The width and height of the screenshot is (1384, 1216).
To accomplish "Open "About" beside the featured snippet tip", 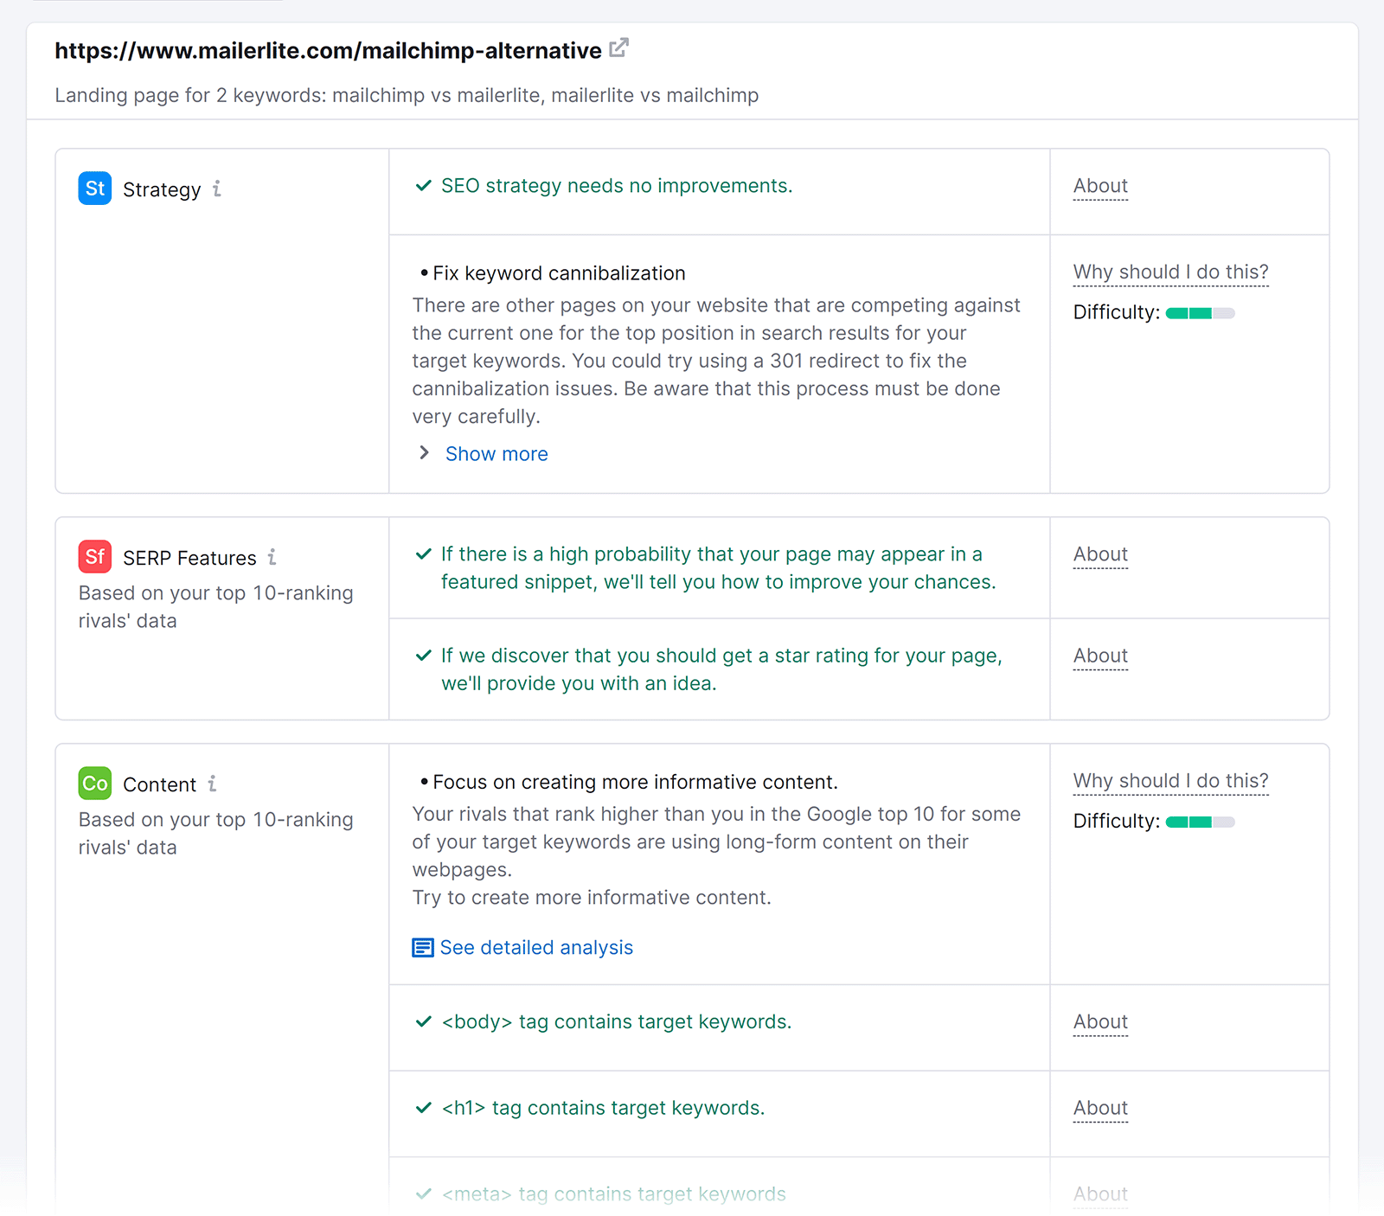I will (x=1099, y=554).
